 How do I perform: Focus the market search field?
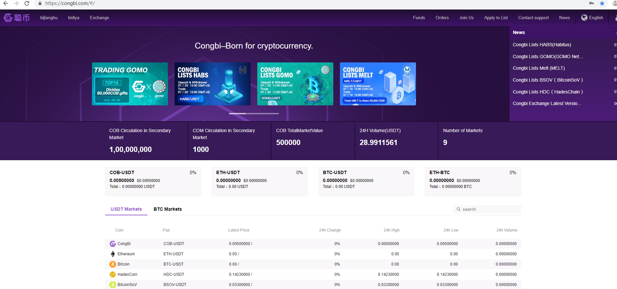[487, 209]
